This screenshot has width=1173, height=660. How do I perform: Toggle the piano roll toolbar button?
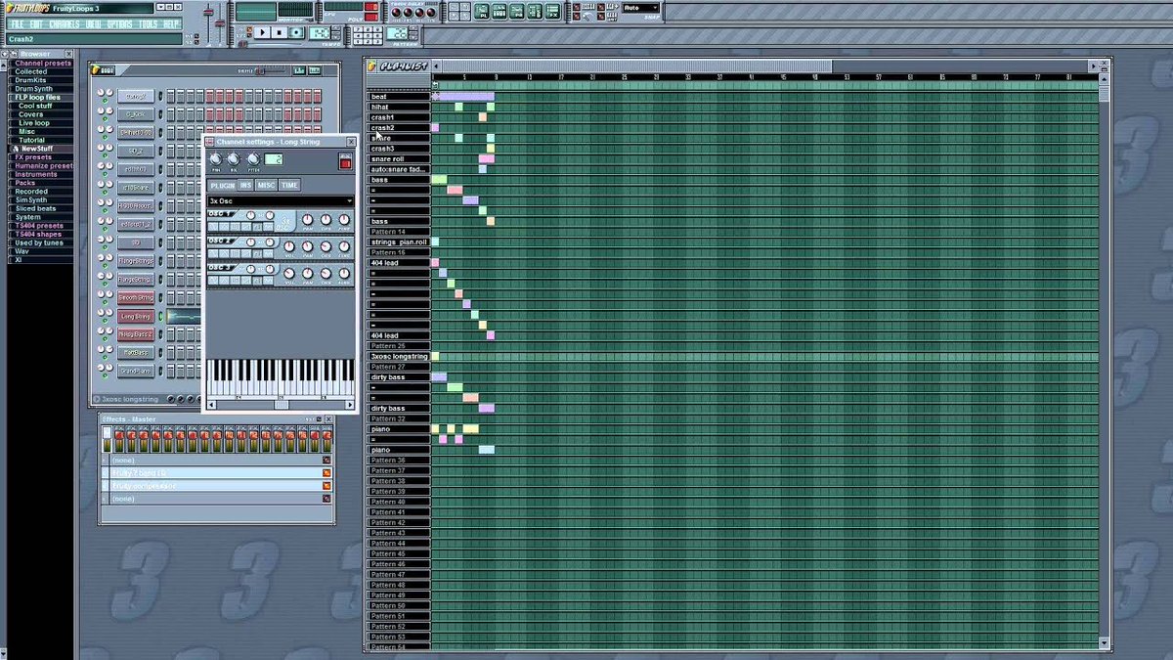tap(517, 12)
